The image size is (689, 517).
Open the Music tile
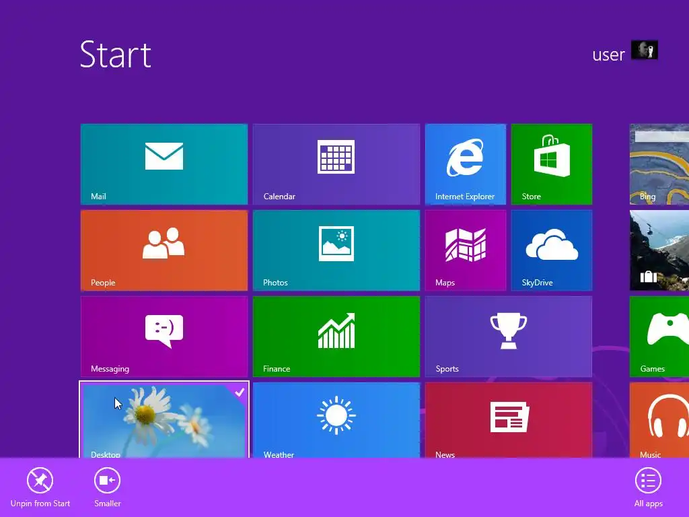click(x=659, y=420)
